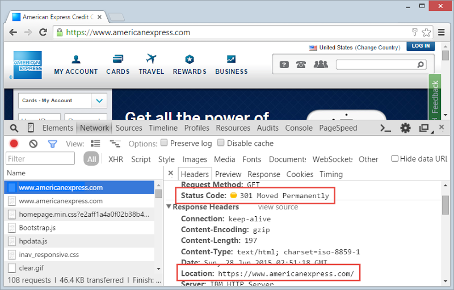Click the record network log button

[14, 144]
